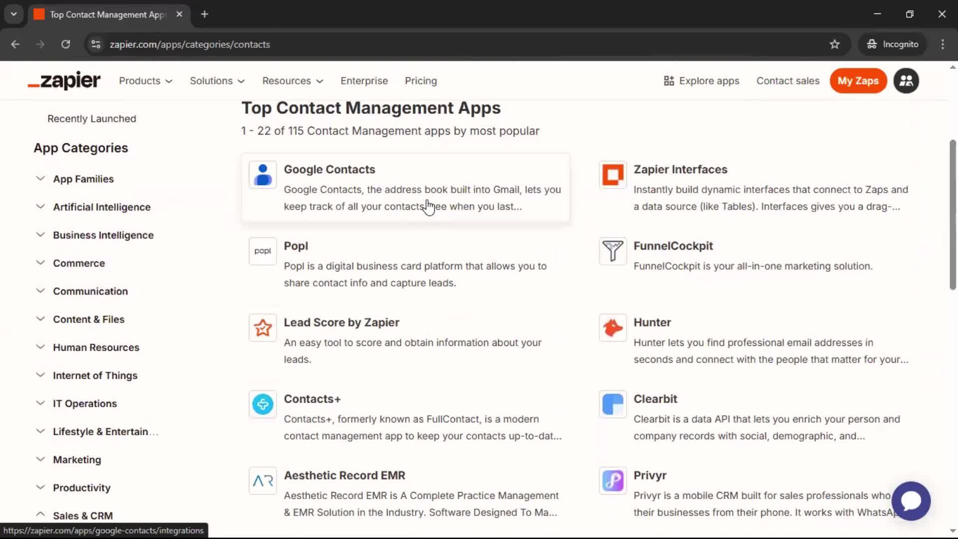Screen dimensions: 958x539
Task: Click the Contact sales link
Action: [x=788, y=81]
